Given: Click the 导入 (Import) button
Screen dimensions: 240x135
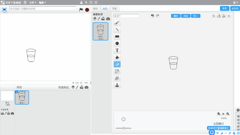Looking at the screenshot, I should (195, 16).
